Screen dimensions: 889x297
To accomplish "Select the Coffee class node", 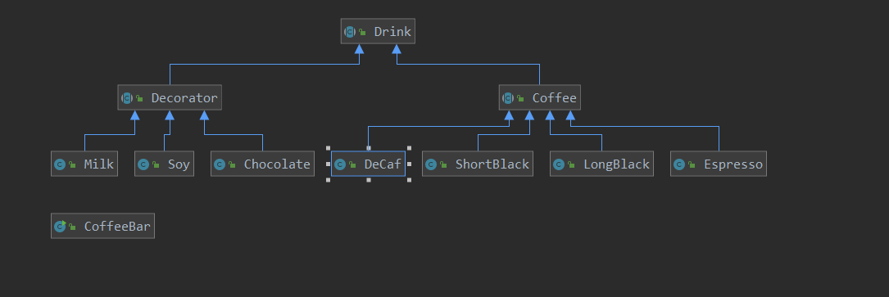I will click(x=540, y=97).
